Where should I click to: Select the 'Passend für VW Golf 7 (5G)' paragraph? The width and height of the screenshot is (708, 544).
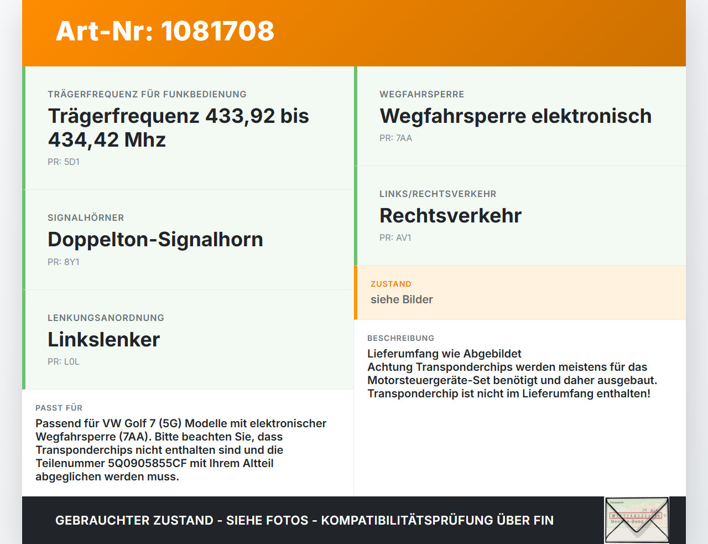[x=181, y=450]
